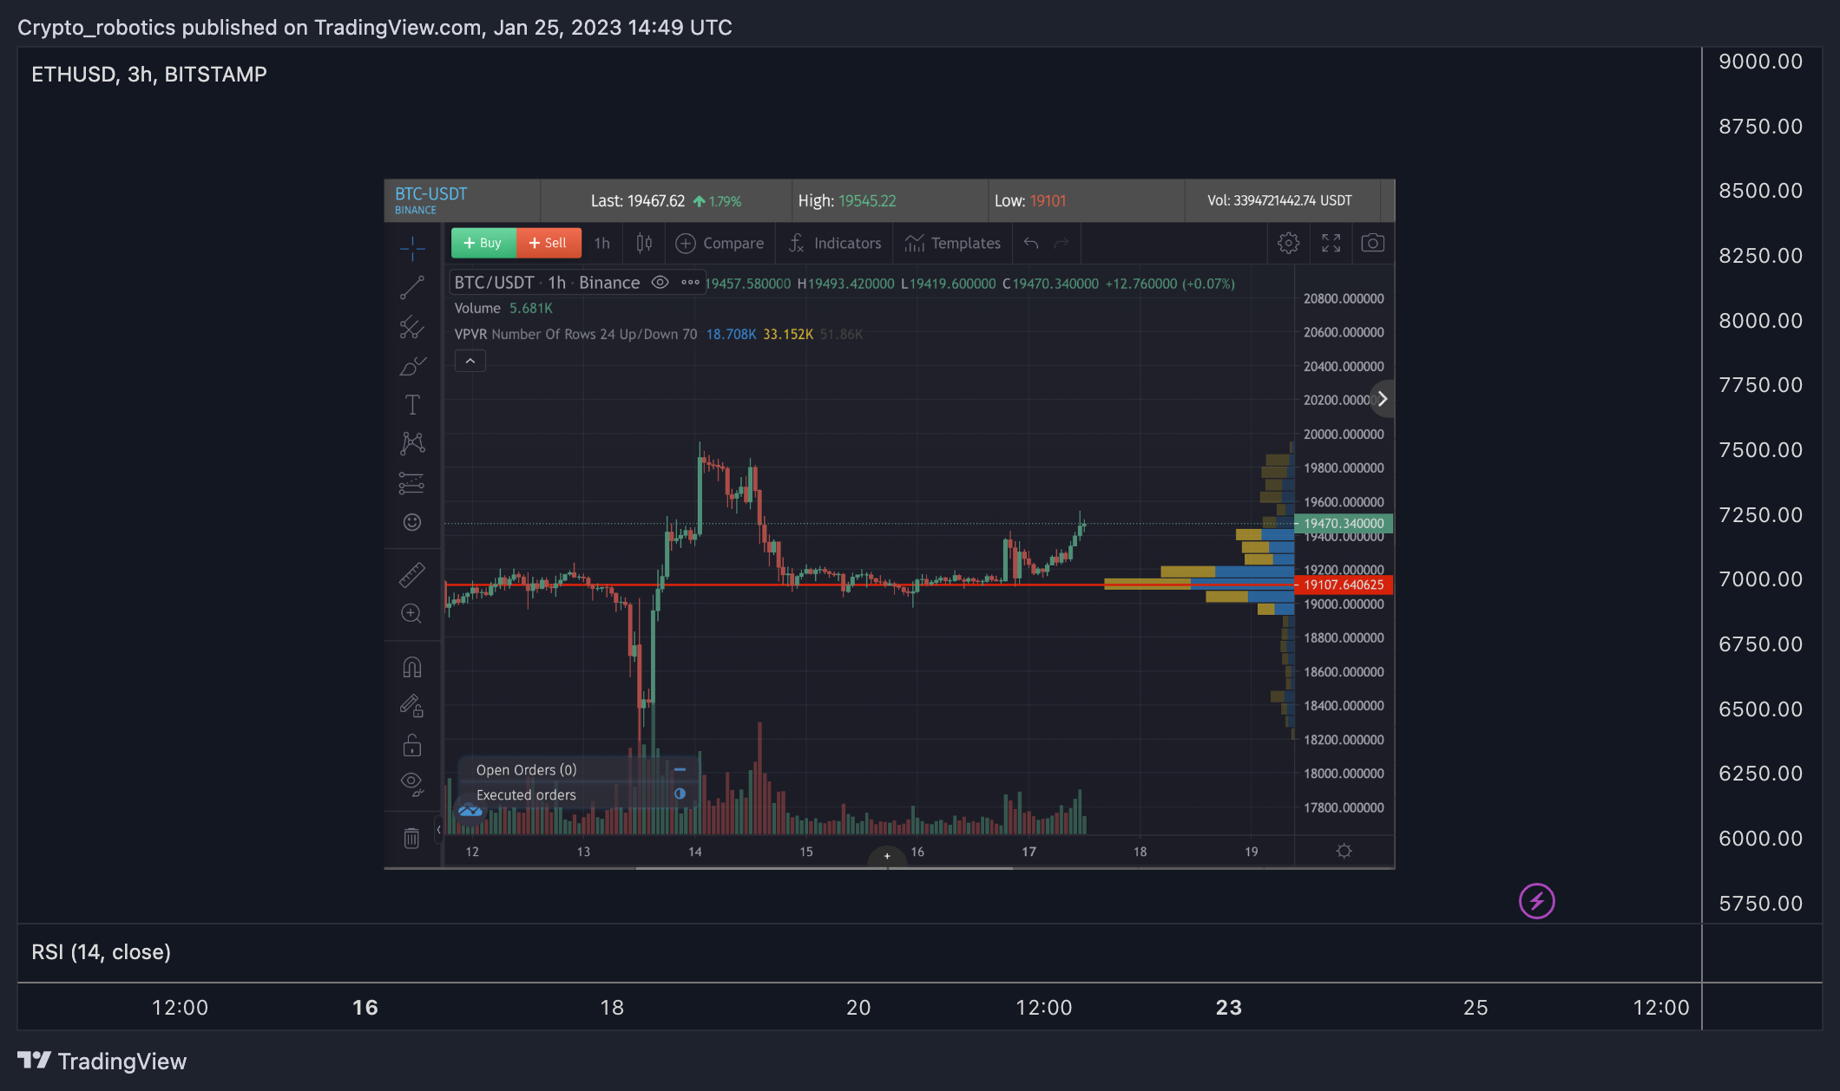Screen dimensions: 1840x1091
Task: Hide all drawings with eye-brush icon
Action: [x=412, y=784]
